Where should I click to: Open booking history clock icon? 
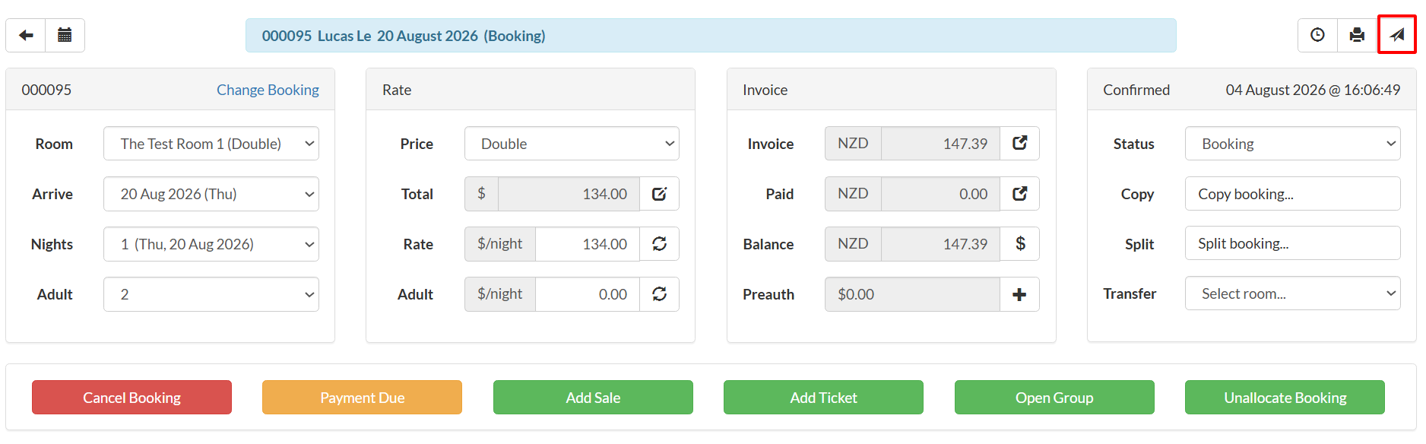[1317, 35]
